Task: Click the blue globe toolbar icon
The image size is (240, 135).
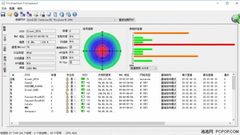Action: click(62, 14)
